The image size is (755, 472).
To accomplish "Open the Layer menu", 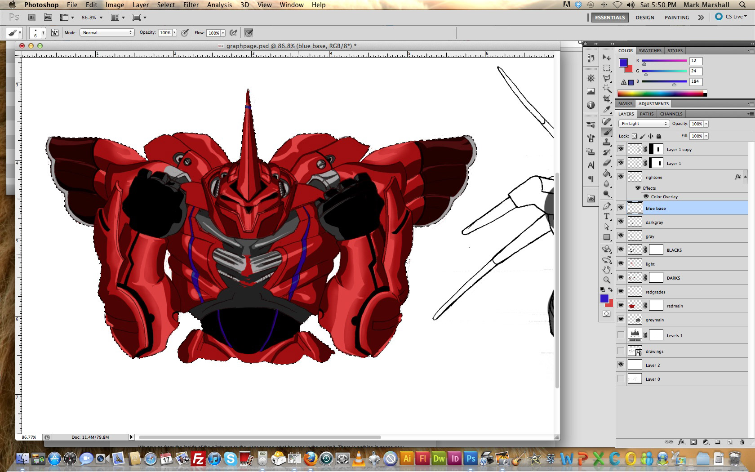I will [140, 5].
